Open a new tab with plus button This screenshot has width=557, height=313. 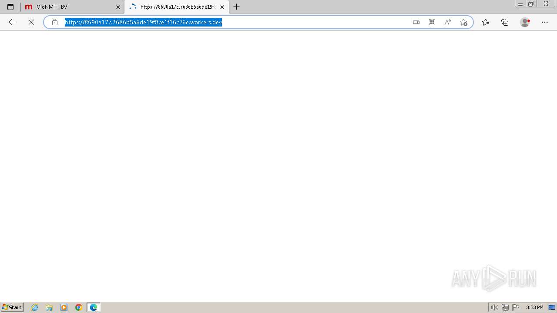[x=237, y=7]
